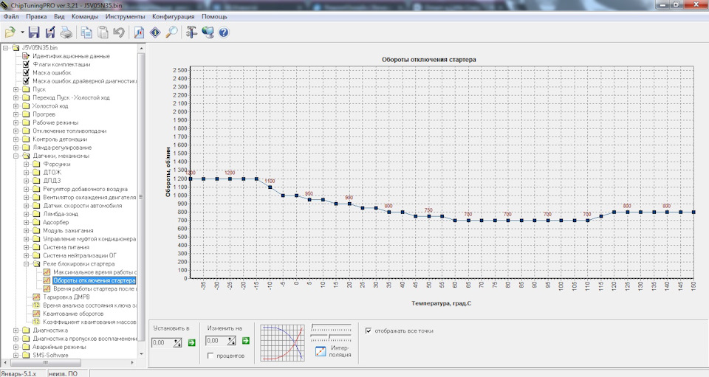Open the 'Инструменты' menu
The image size is (709, 377).
pyautogui.click(x=126, y=17)
